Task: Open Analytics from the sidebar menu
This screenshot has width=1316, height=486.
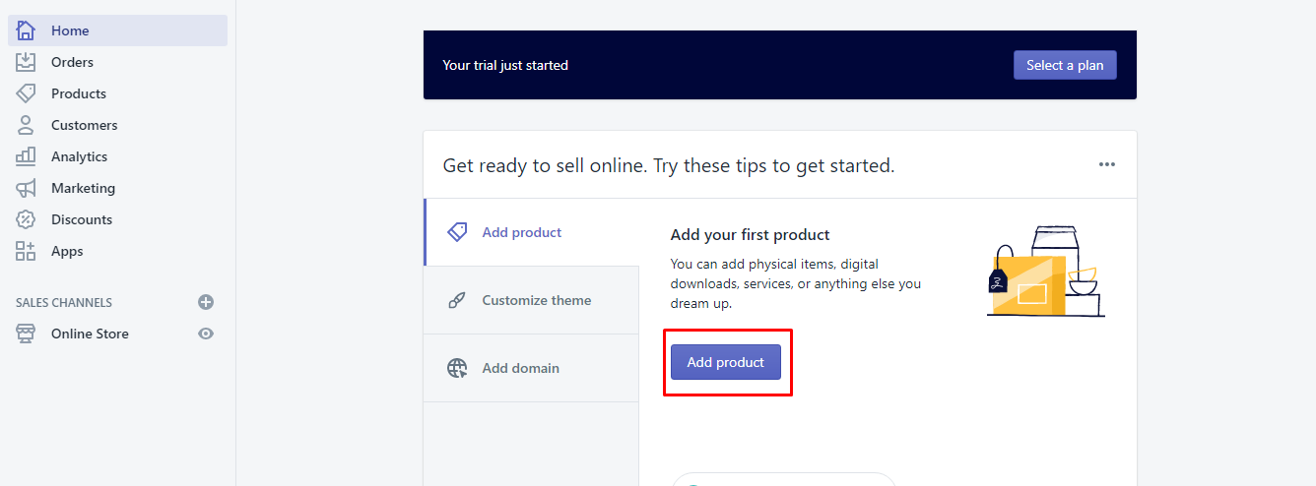Action: pos(79,156)
